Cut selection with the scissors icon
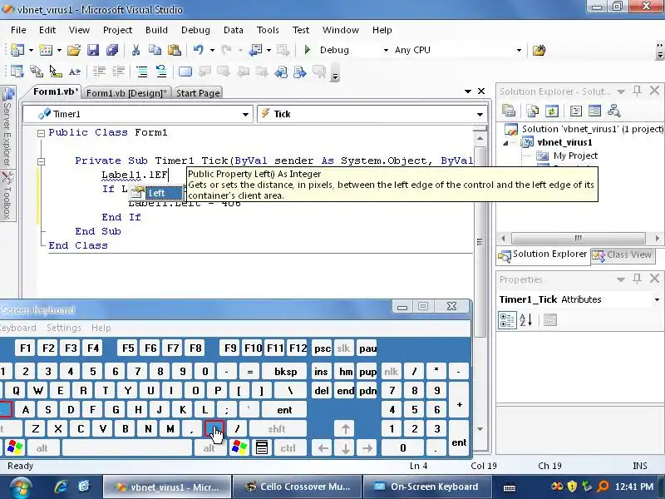The height and width of the screenshot is (499, 665). 135,50
